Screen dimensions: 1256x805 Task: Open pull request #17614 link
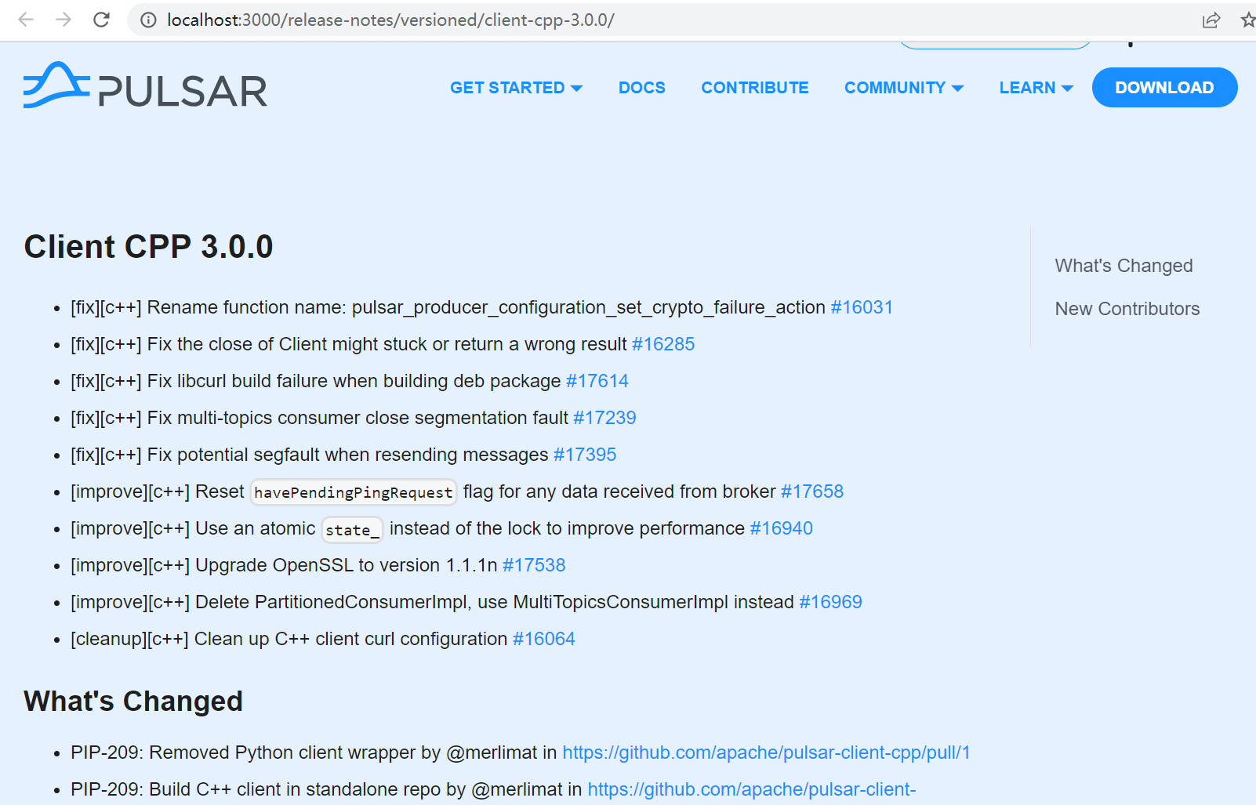[x=597, y=381]
